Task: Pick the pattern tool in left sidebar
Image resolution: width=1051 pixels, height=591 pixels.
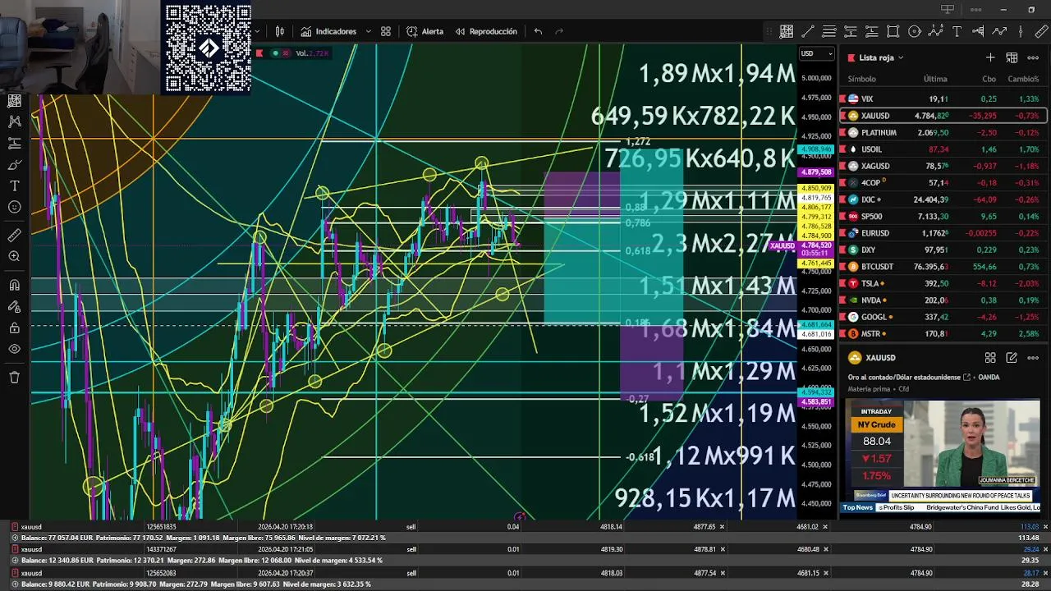Action: tap(14, 121)
